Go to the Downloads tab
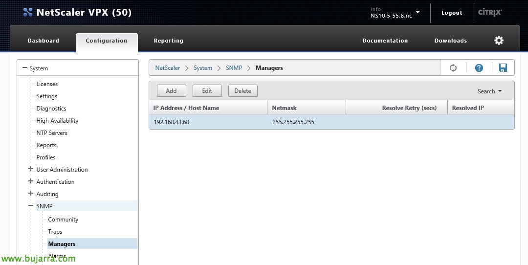The image size is (528, 265). pos(451,41)
